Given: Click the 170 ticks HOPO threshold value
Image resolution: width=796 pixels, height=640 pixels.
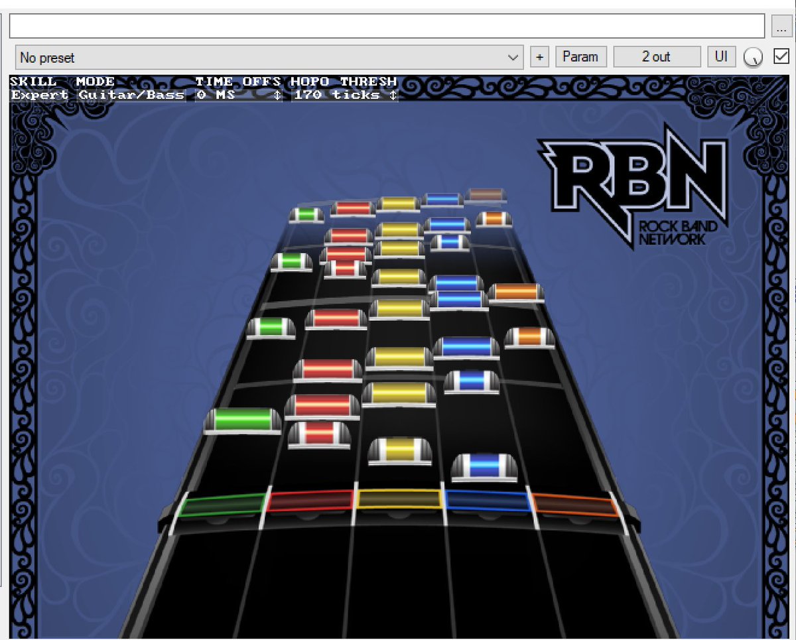Looking at the screenshot, I should tap(337, 95).
